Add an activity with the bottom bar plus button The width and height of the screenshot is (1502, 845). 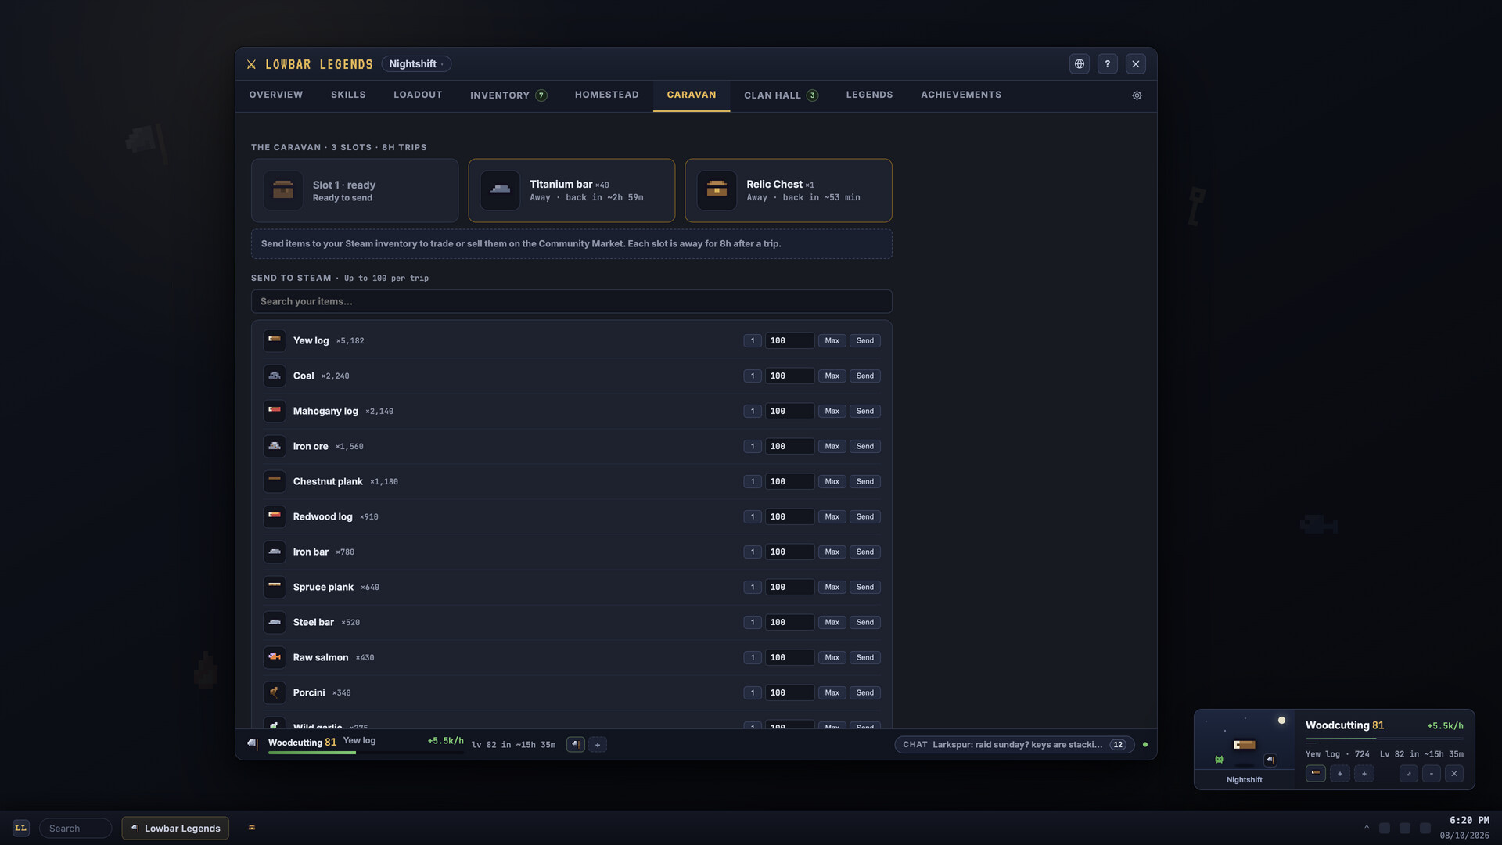pos(598,745)
